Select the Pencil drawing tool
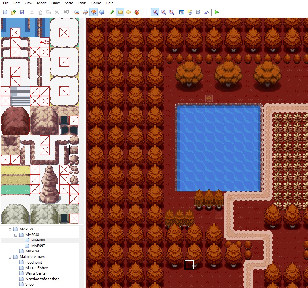Viewport: 308px width, 288px height. pyautogui.click(x=112, y=12)
